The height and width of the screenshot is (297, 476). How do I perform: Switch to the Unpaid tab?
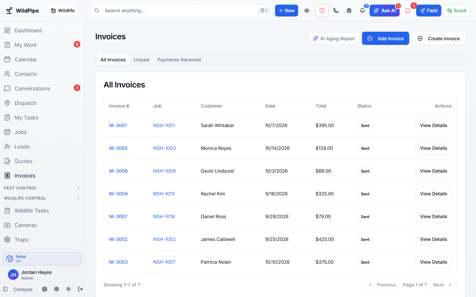141,60
